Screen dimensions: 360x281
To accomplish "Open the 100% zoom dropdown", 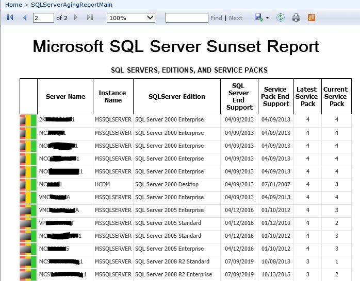I will coord(131,17).
